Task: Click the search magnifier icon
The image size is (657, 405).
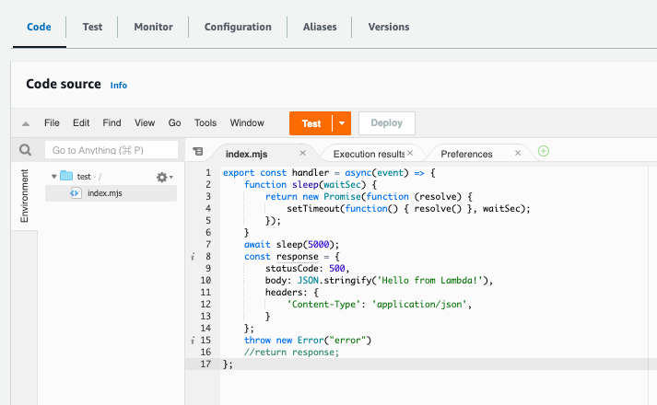Action: coord(25,150)
